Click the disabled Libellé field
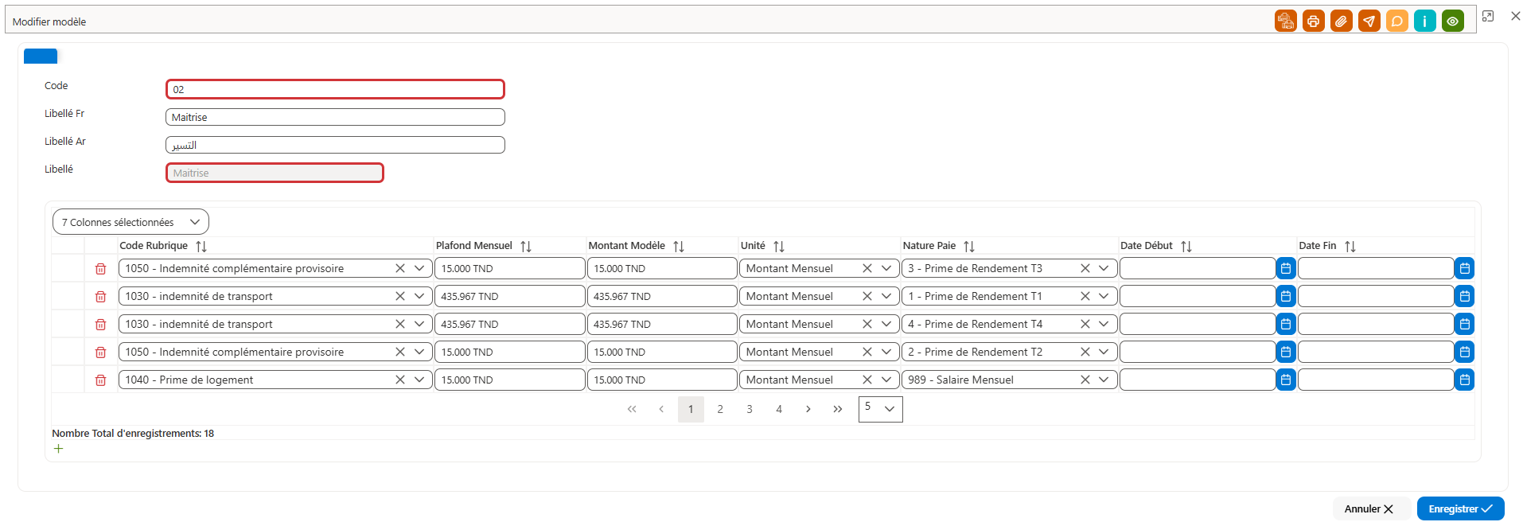 click(275, 173)
